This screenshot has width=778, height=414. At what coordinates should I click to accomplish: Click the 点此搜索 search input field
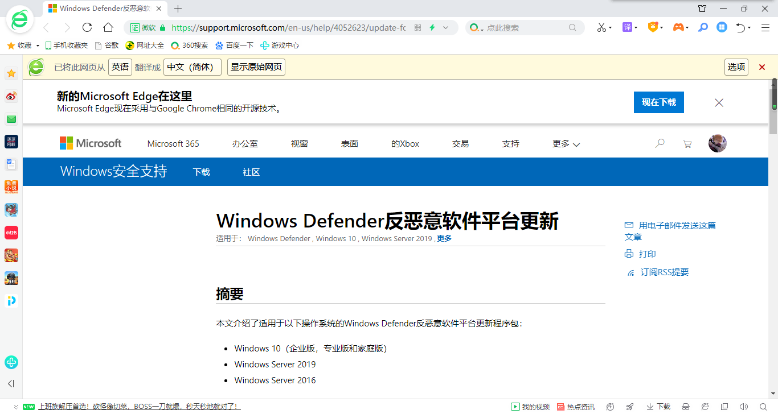[525, 27]
